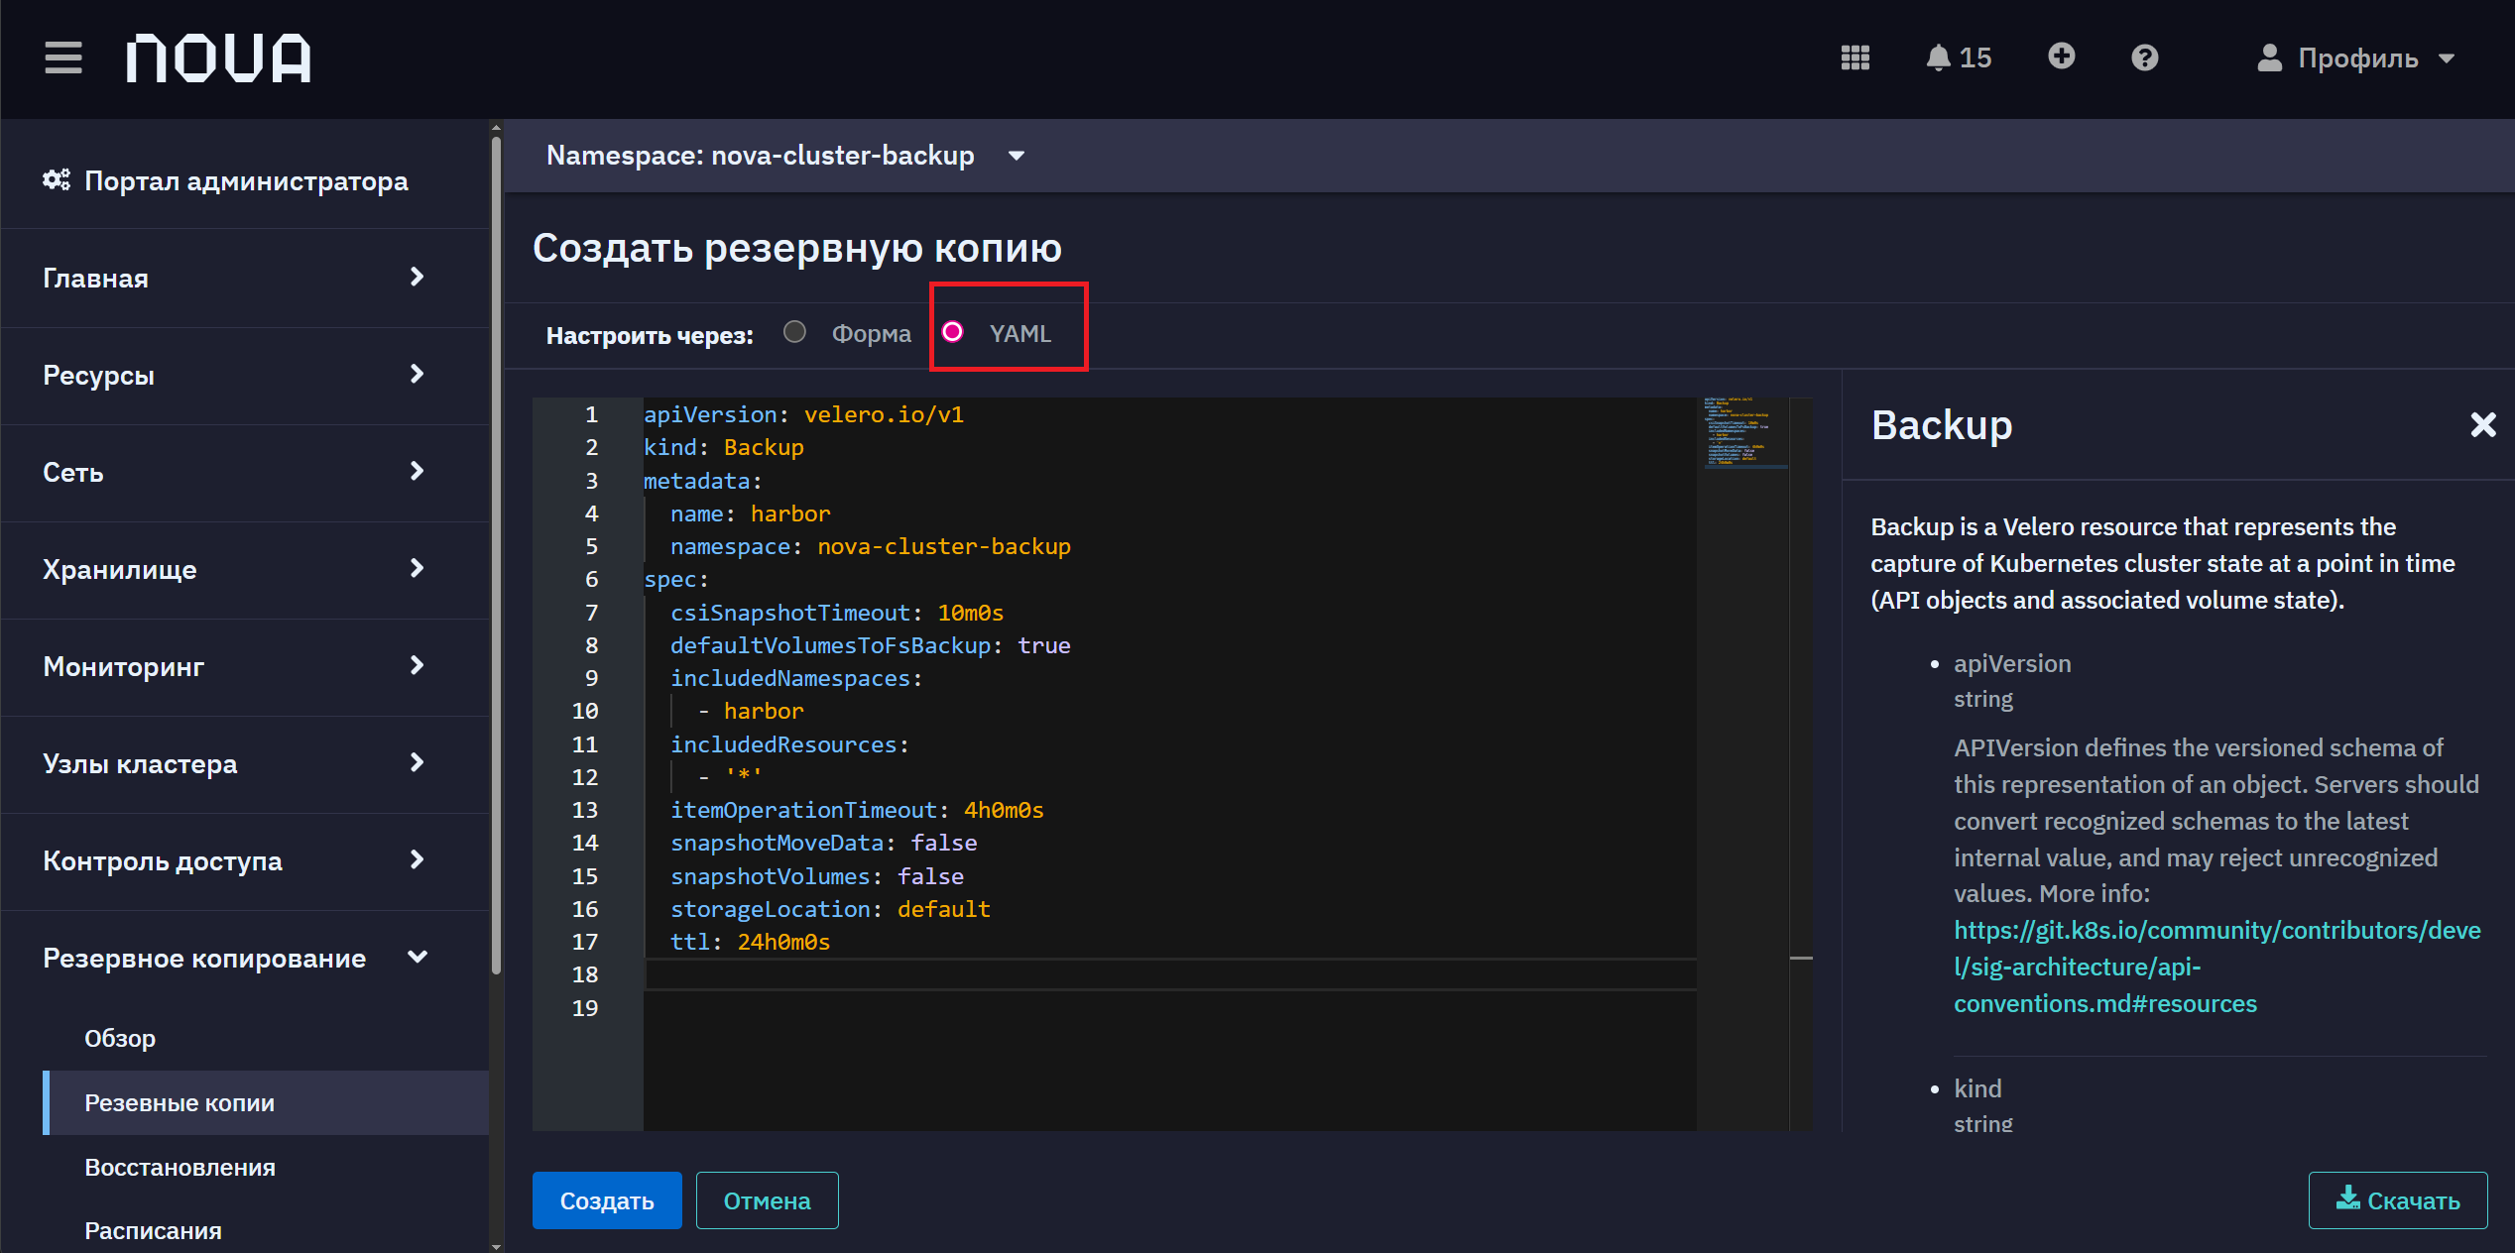Click the apiVersion field in documentation

pyautogui.click(x=2011, y=663)
